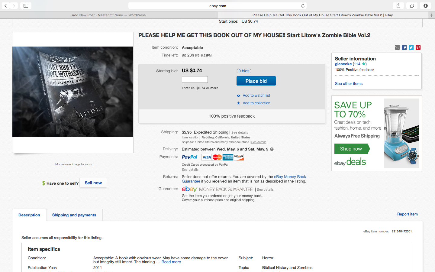Click the delivery estimate help icon
435x272 pixels.
[272, 149]
